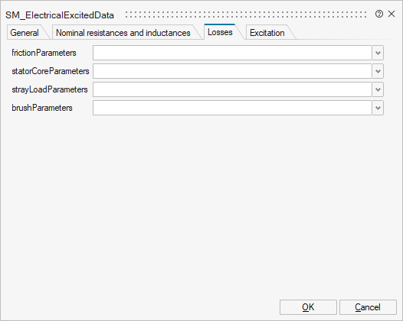This screenshot has height=321, width=403.
Task: Focus the strayLoadParameters input field
Action: [232, 89]
